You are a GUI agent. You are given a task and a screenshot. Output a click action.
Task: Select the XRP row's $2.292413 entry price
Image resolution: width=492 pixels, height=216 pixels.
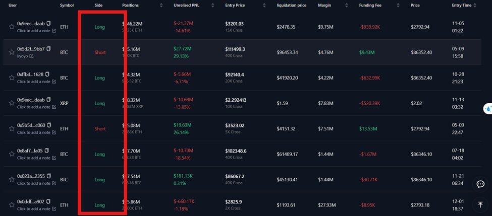[x=236, y=100]
